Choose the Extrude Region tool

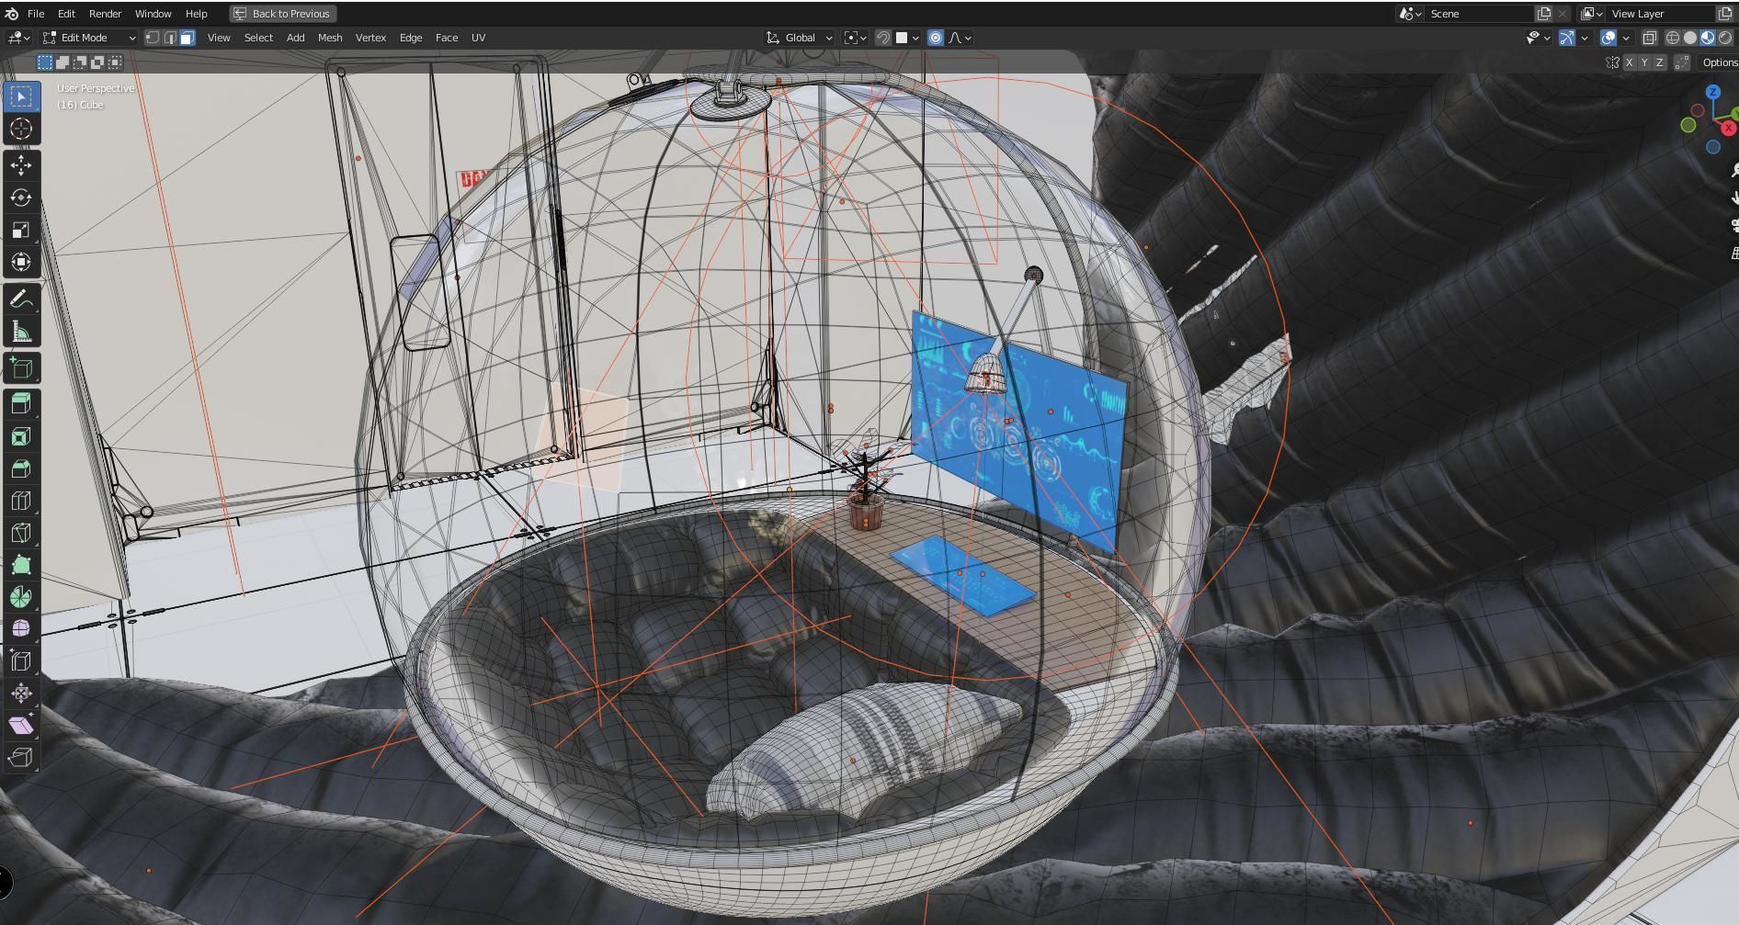tap(21, 404)
